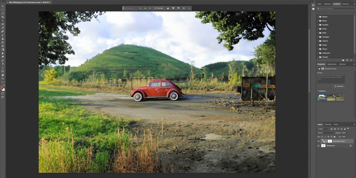Switch to the Paths tab
356x178 pixels.
coord(336,124)
